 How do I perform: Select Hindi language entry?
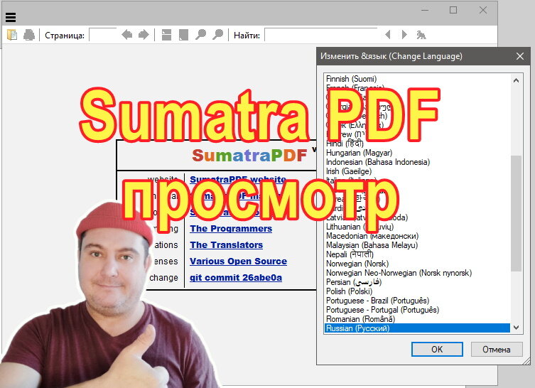[417, 144]
